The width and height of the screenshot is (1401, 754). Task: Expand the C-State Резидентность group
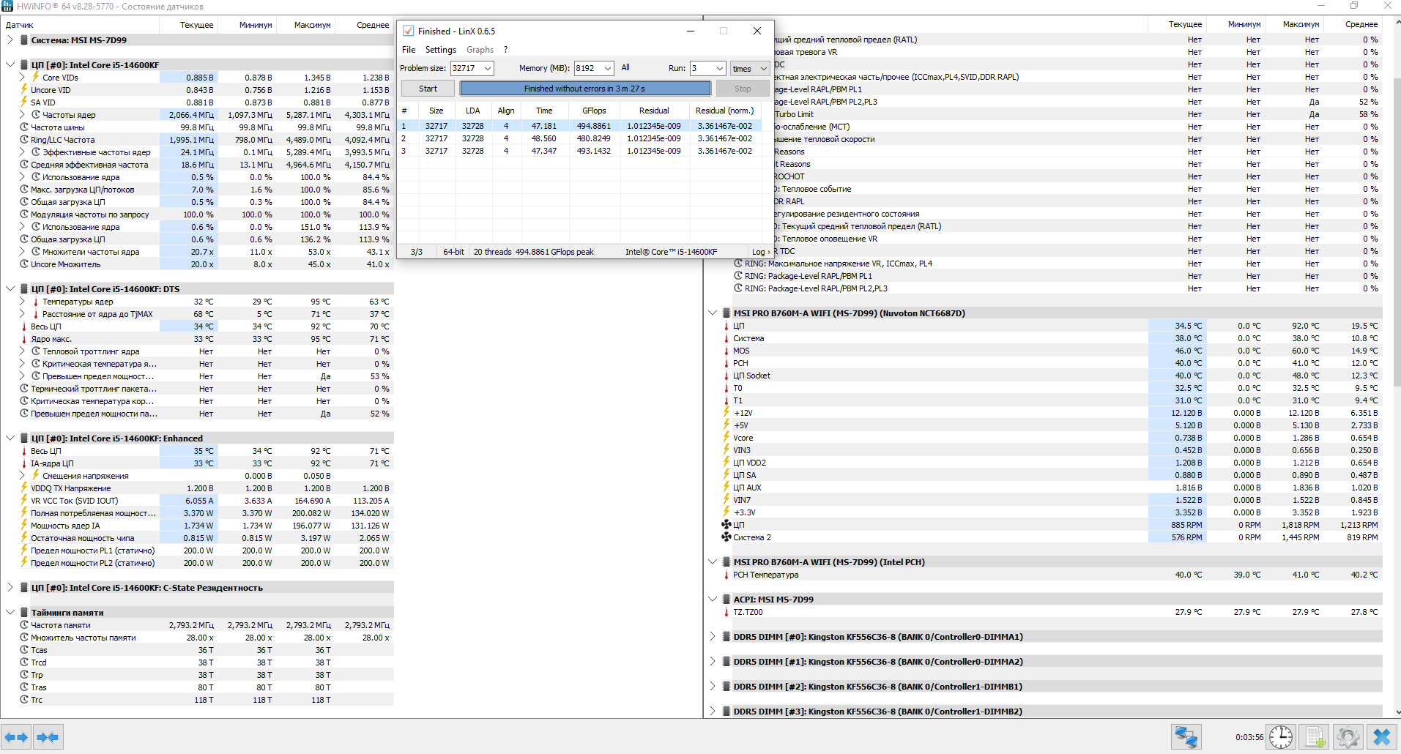[x=10, y=588]
